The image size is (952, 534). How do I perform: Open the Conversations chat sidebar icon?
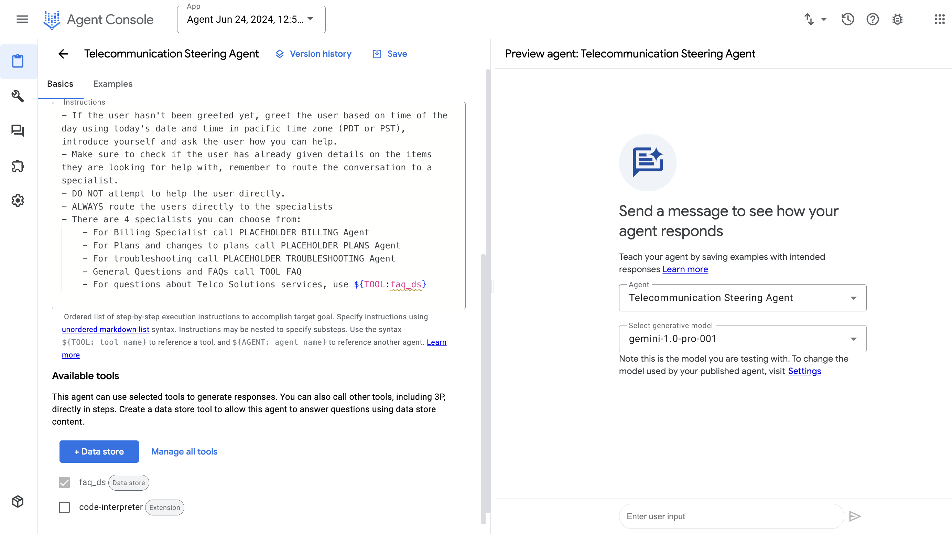pos(18,131)
